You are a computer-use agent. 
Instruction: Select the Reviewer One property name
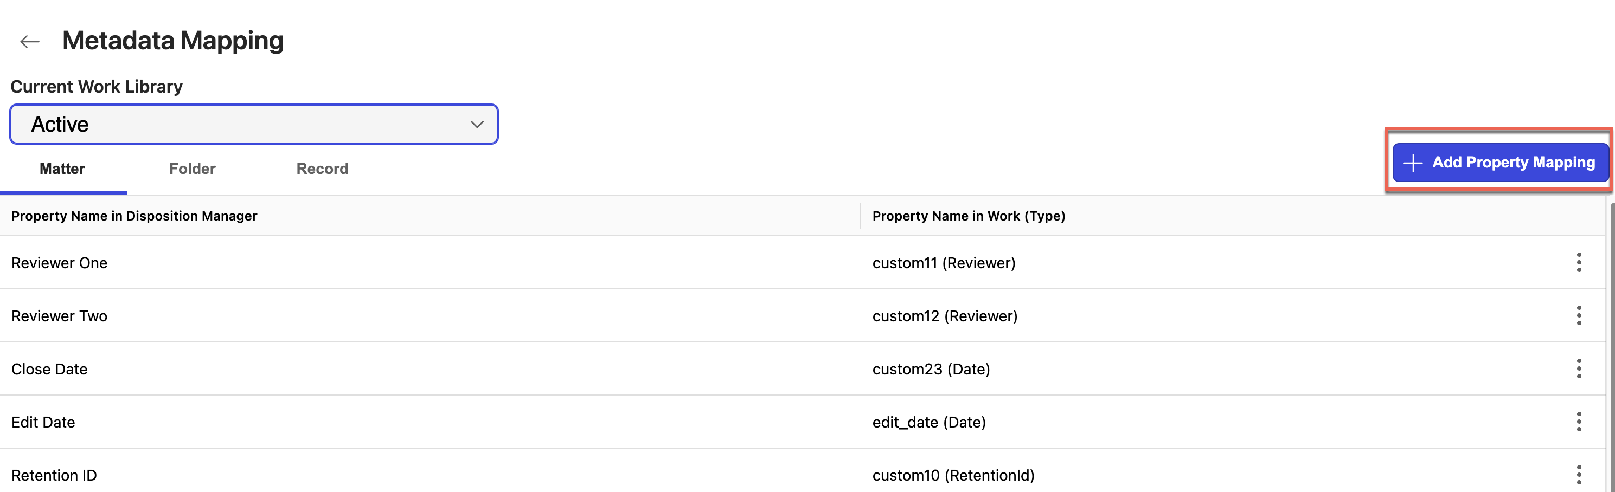pyautogui.click(x=60, y=263)
